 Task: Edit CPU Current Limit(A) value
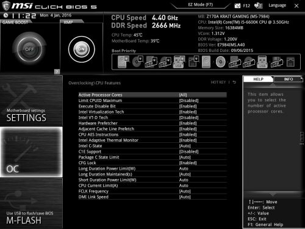pos(152,186)
